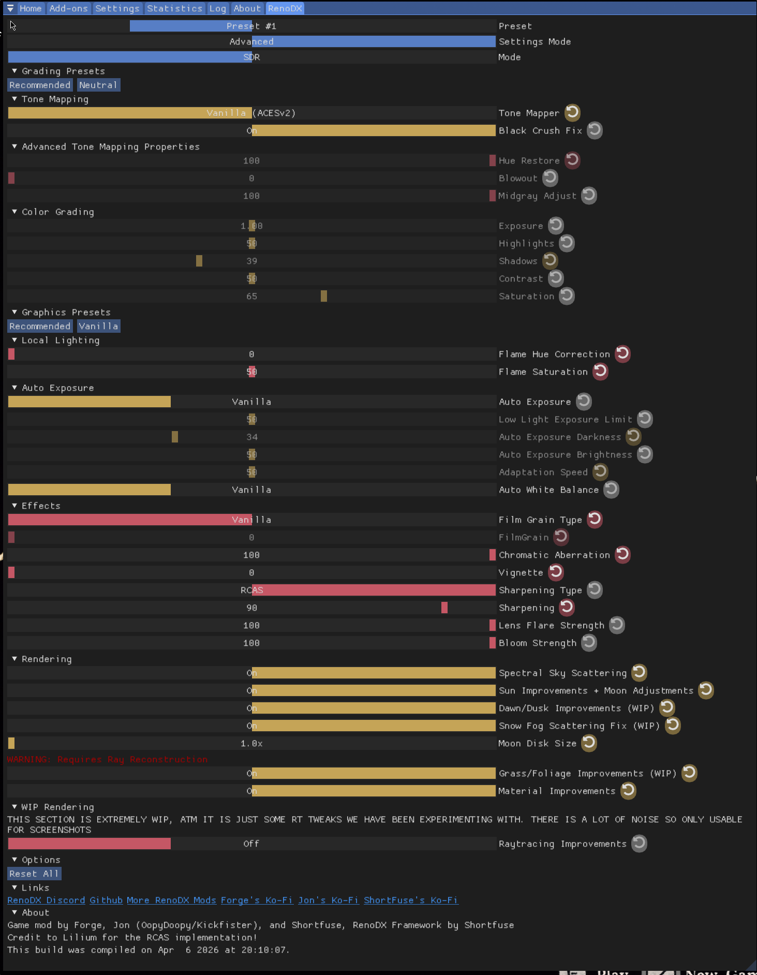Switch to the Statistics tab
The image size is (757, 975).
point(174,8)
